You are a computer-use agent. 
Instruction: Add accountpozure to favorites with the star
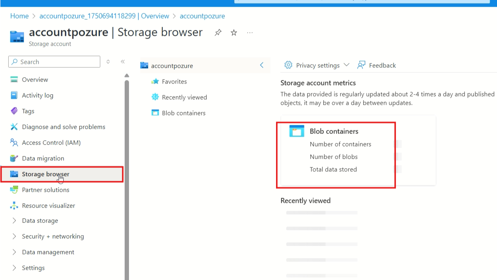(234, 33)
